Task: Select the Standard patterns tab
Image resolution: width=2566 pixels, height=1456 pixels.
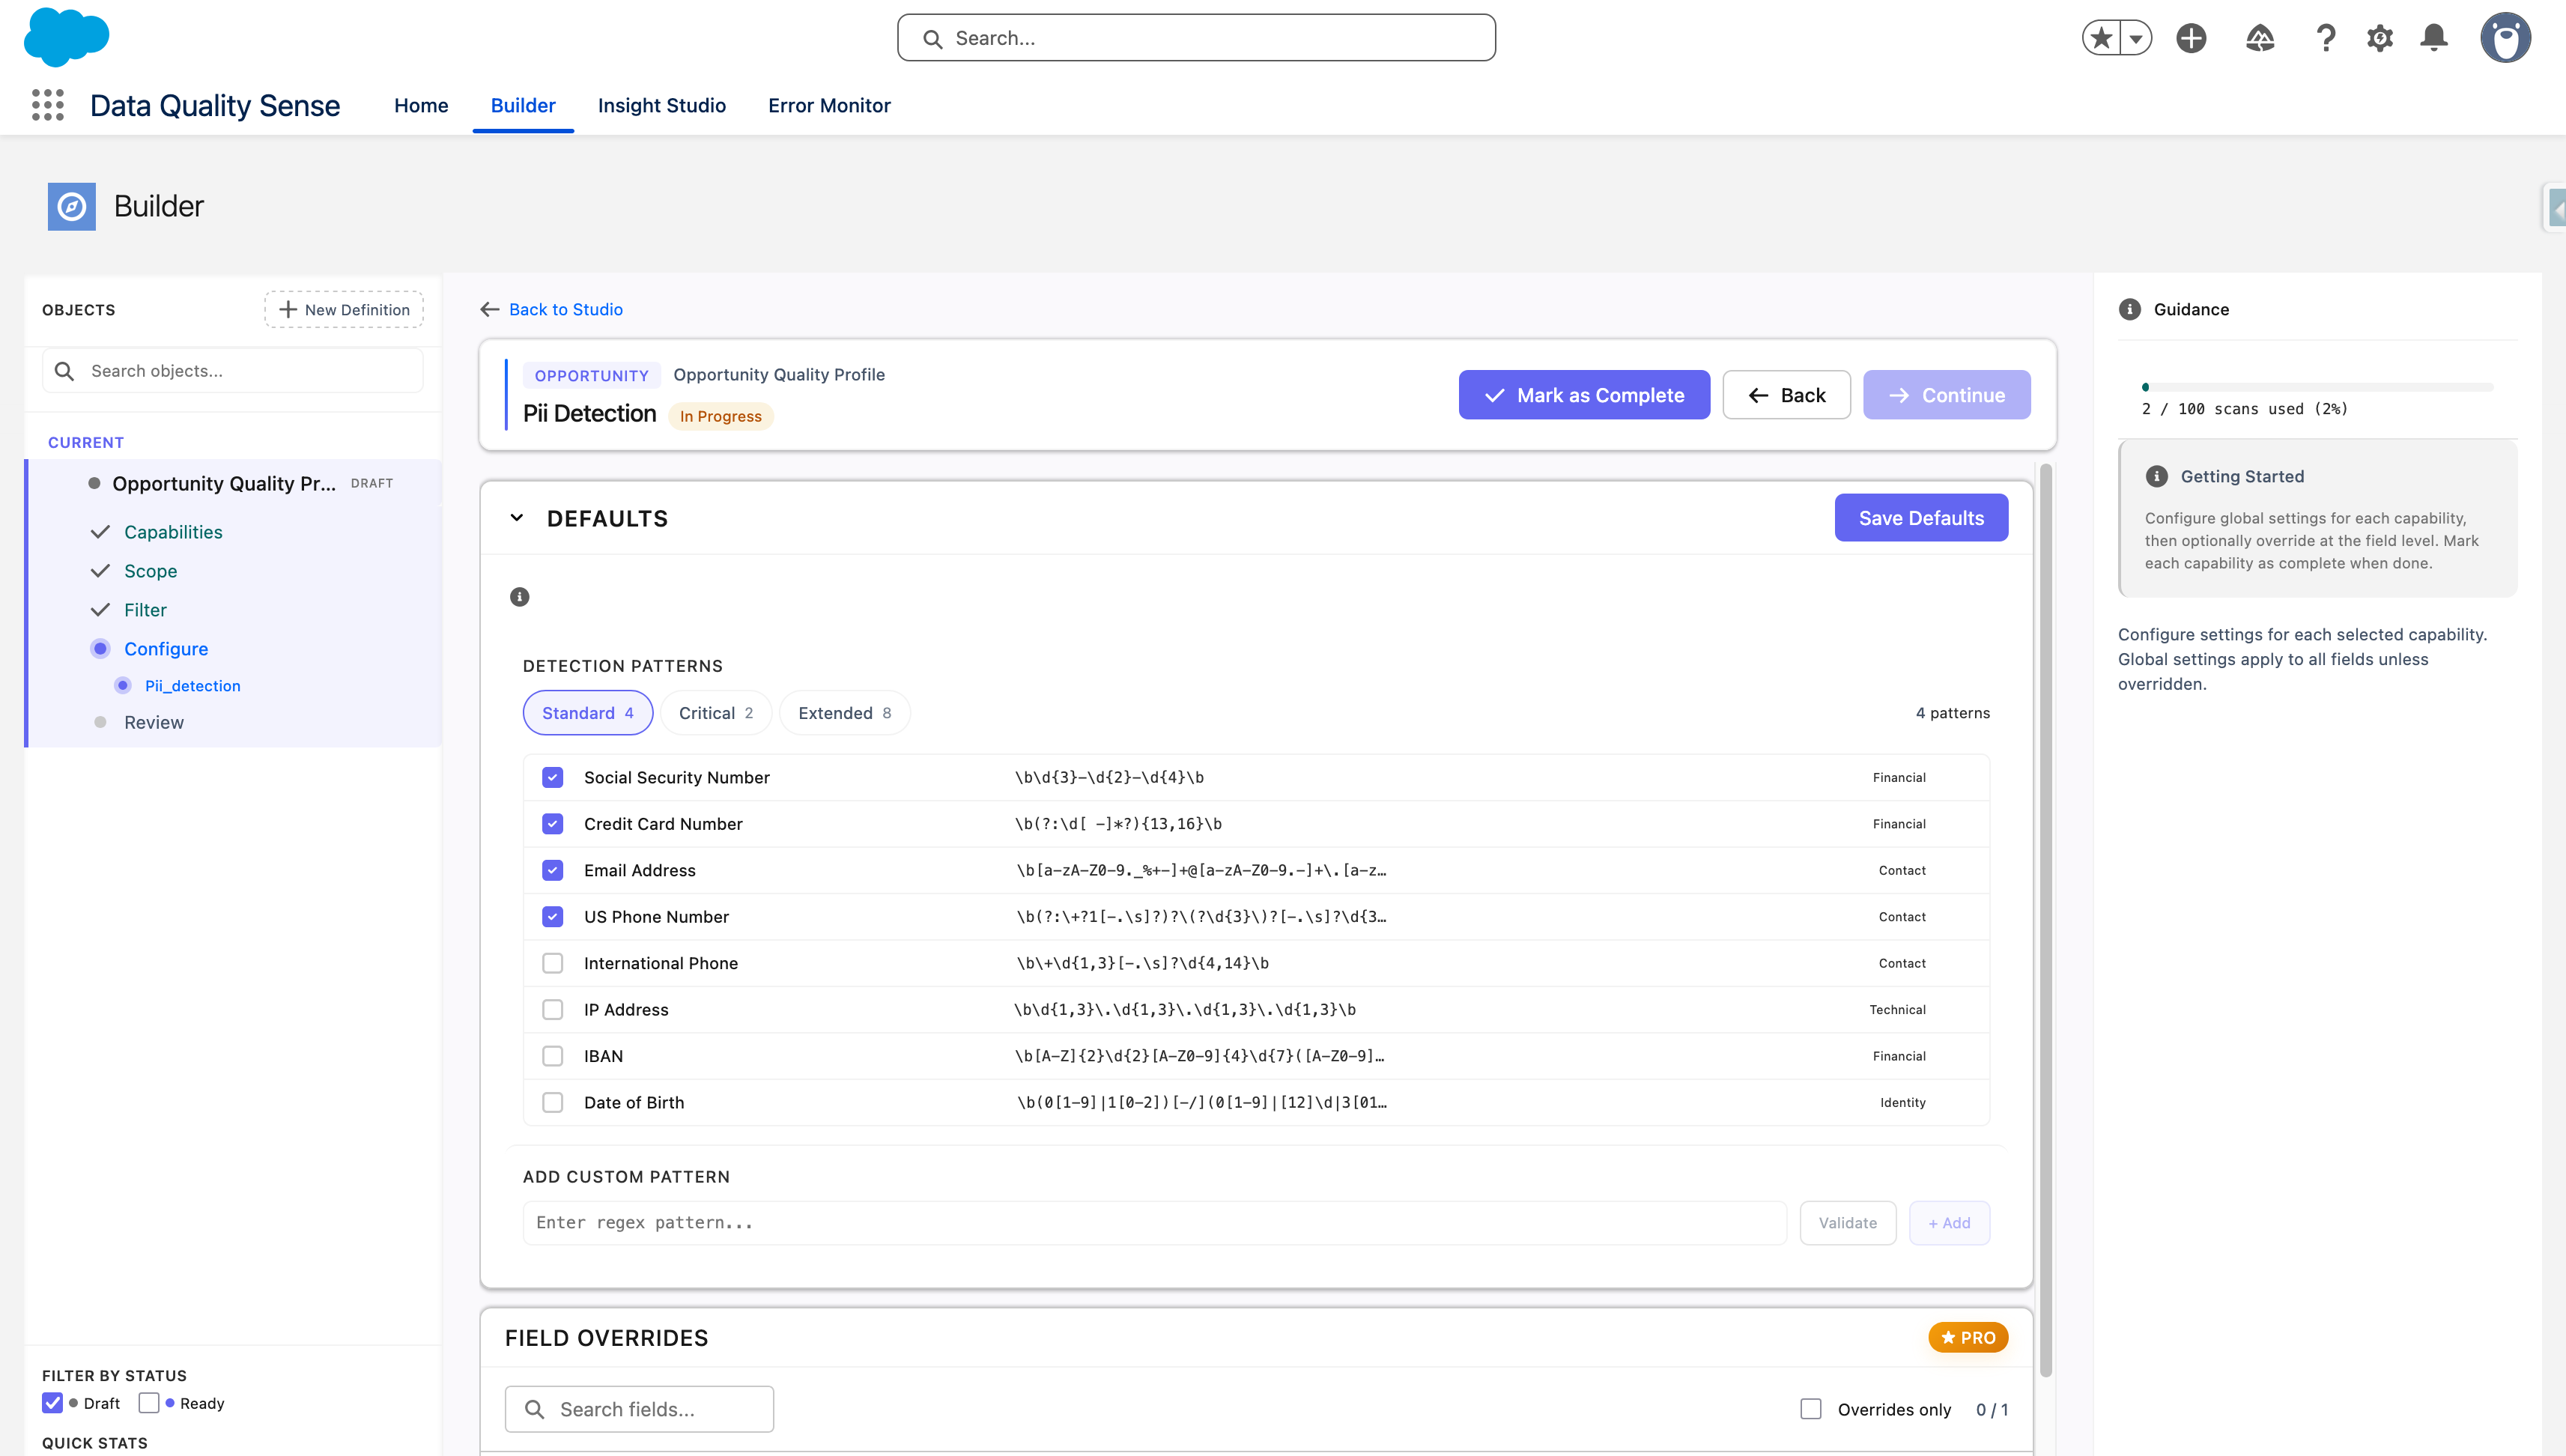Action: click(588, 713)
